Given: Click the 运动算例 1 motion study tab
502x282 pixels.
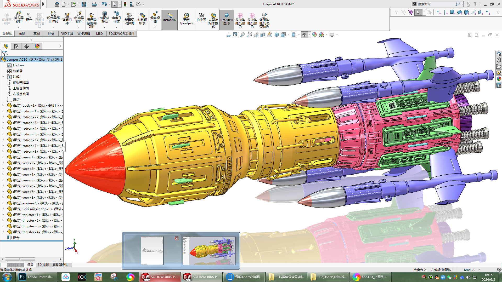Looking at the screenshot, I should coord(60,265).
